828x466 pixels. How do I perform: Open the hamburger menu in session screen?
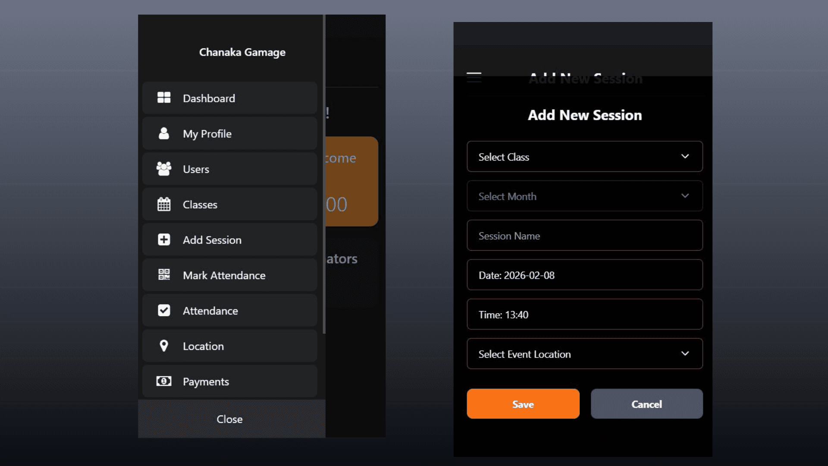[x=474, y=77]
